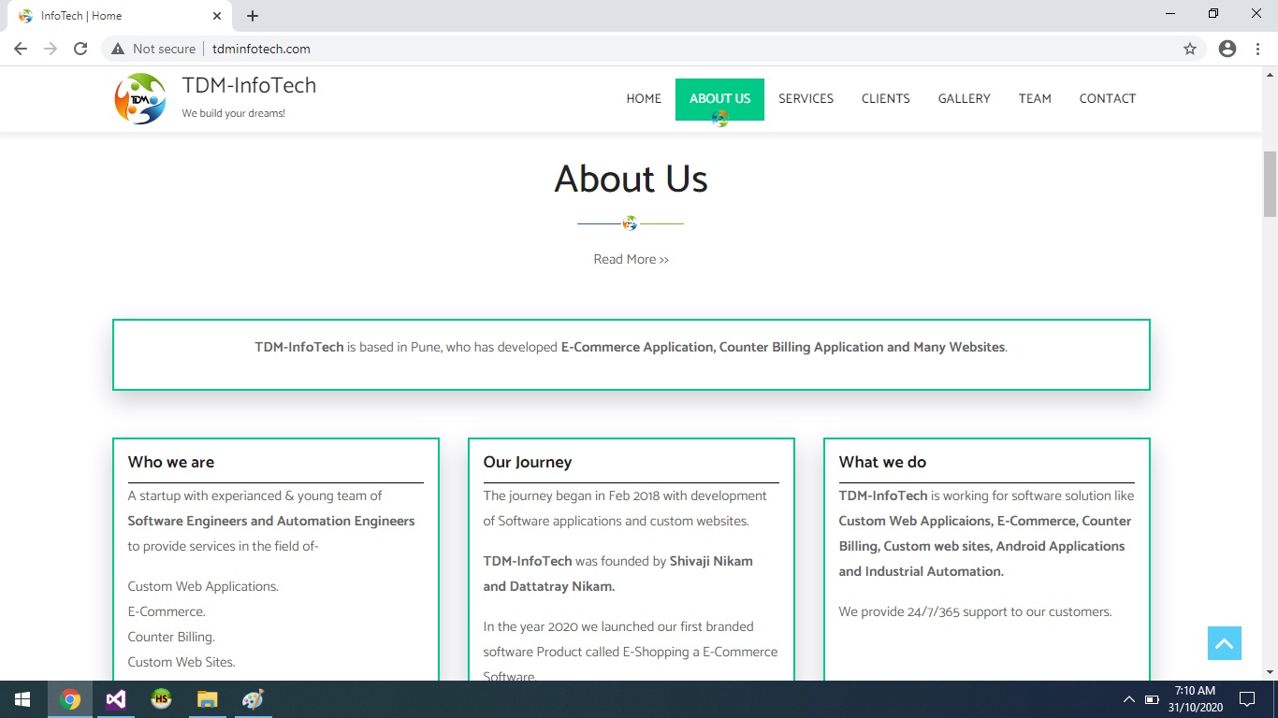
Task: Click 'Counter Billing.' list line
Action: tap(171, 637)
